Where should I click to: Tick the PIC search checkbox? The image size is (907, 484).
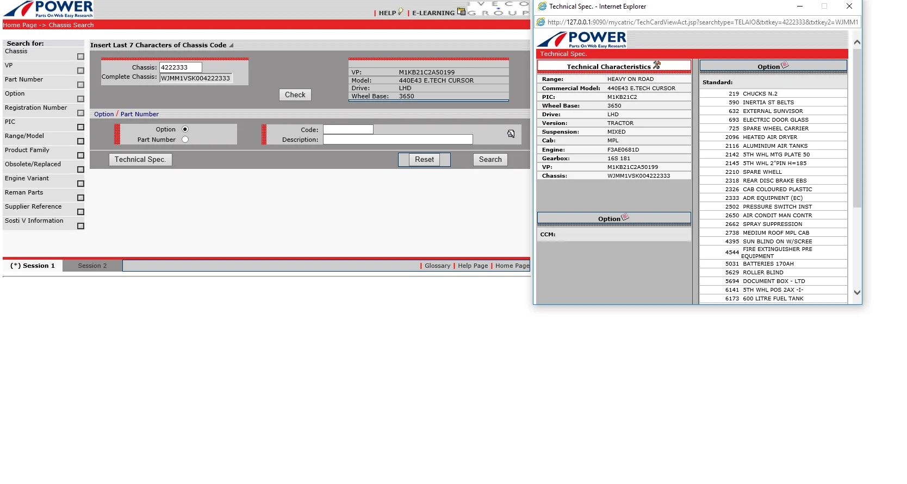(x=80, y=127)
